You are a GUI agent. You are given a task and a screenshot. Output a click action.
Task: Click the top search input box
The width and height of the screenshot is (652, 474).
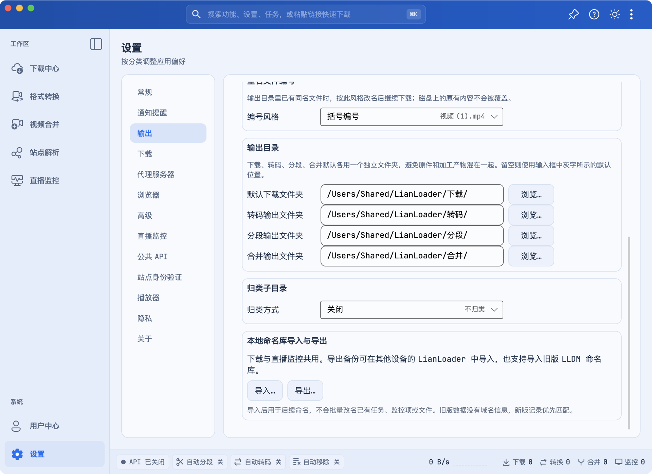306,14
